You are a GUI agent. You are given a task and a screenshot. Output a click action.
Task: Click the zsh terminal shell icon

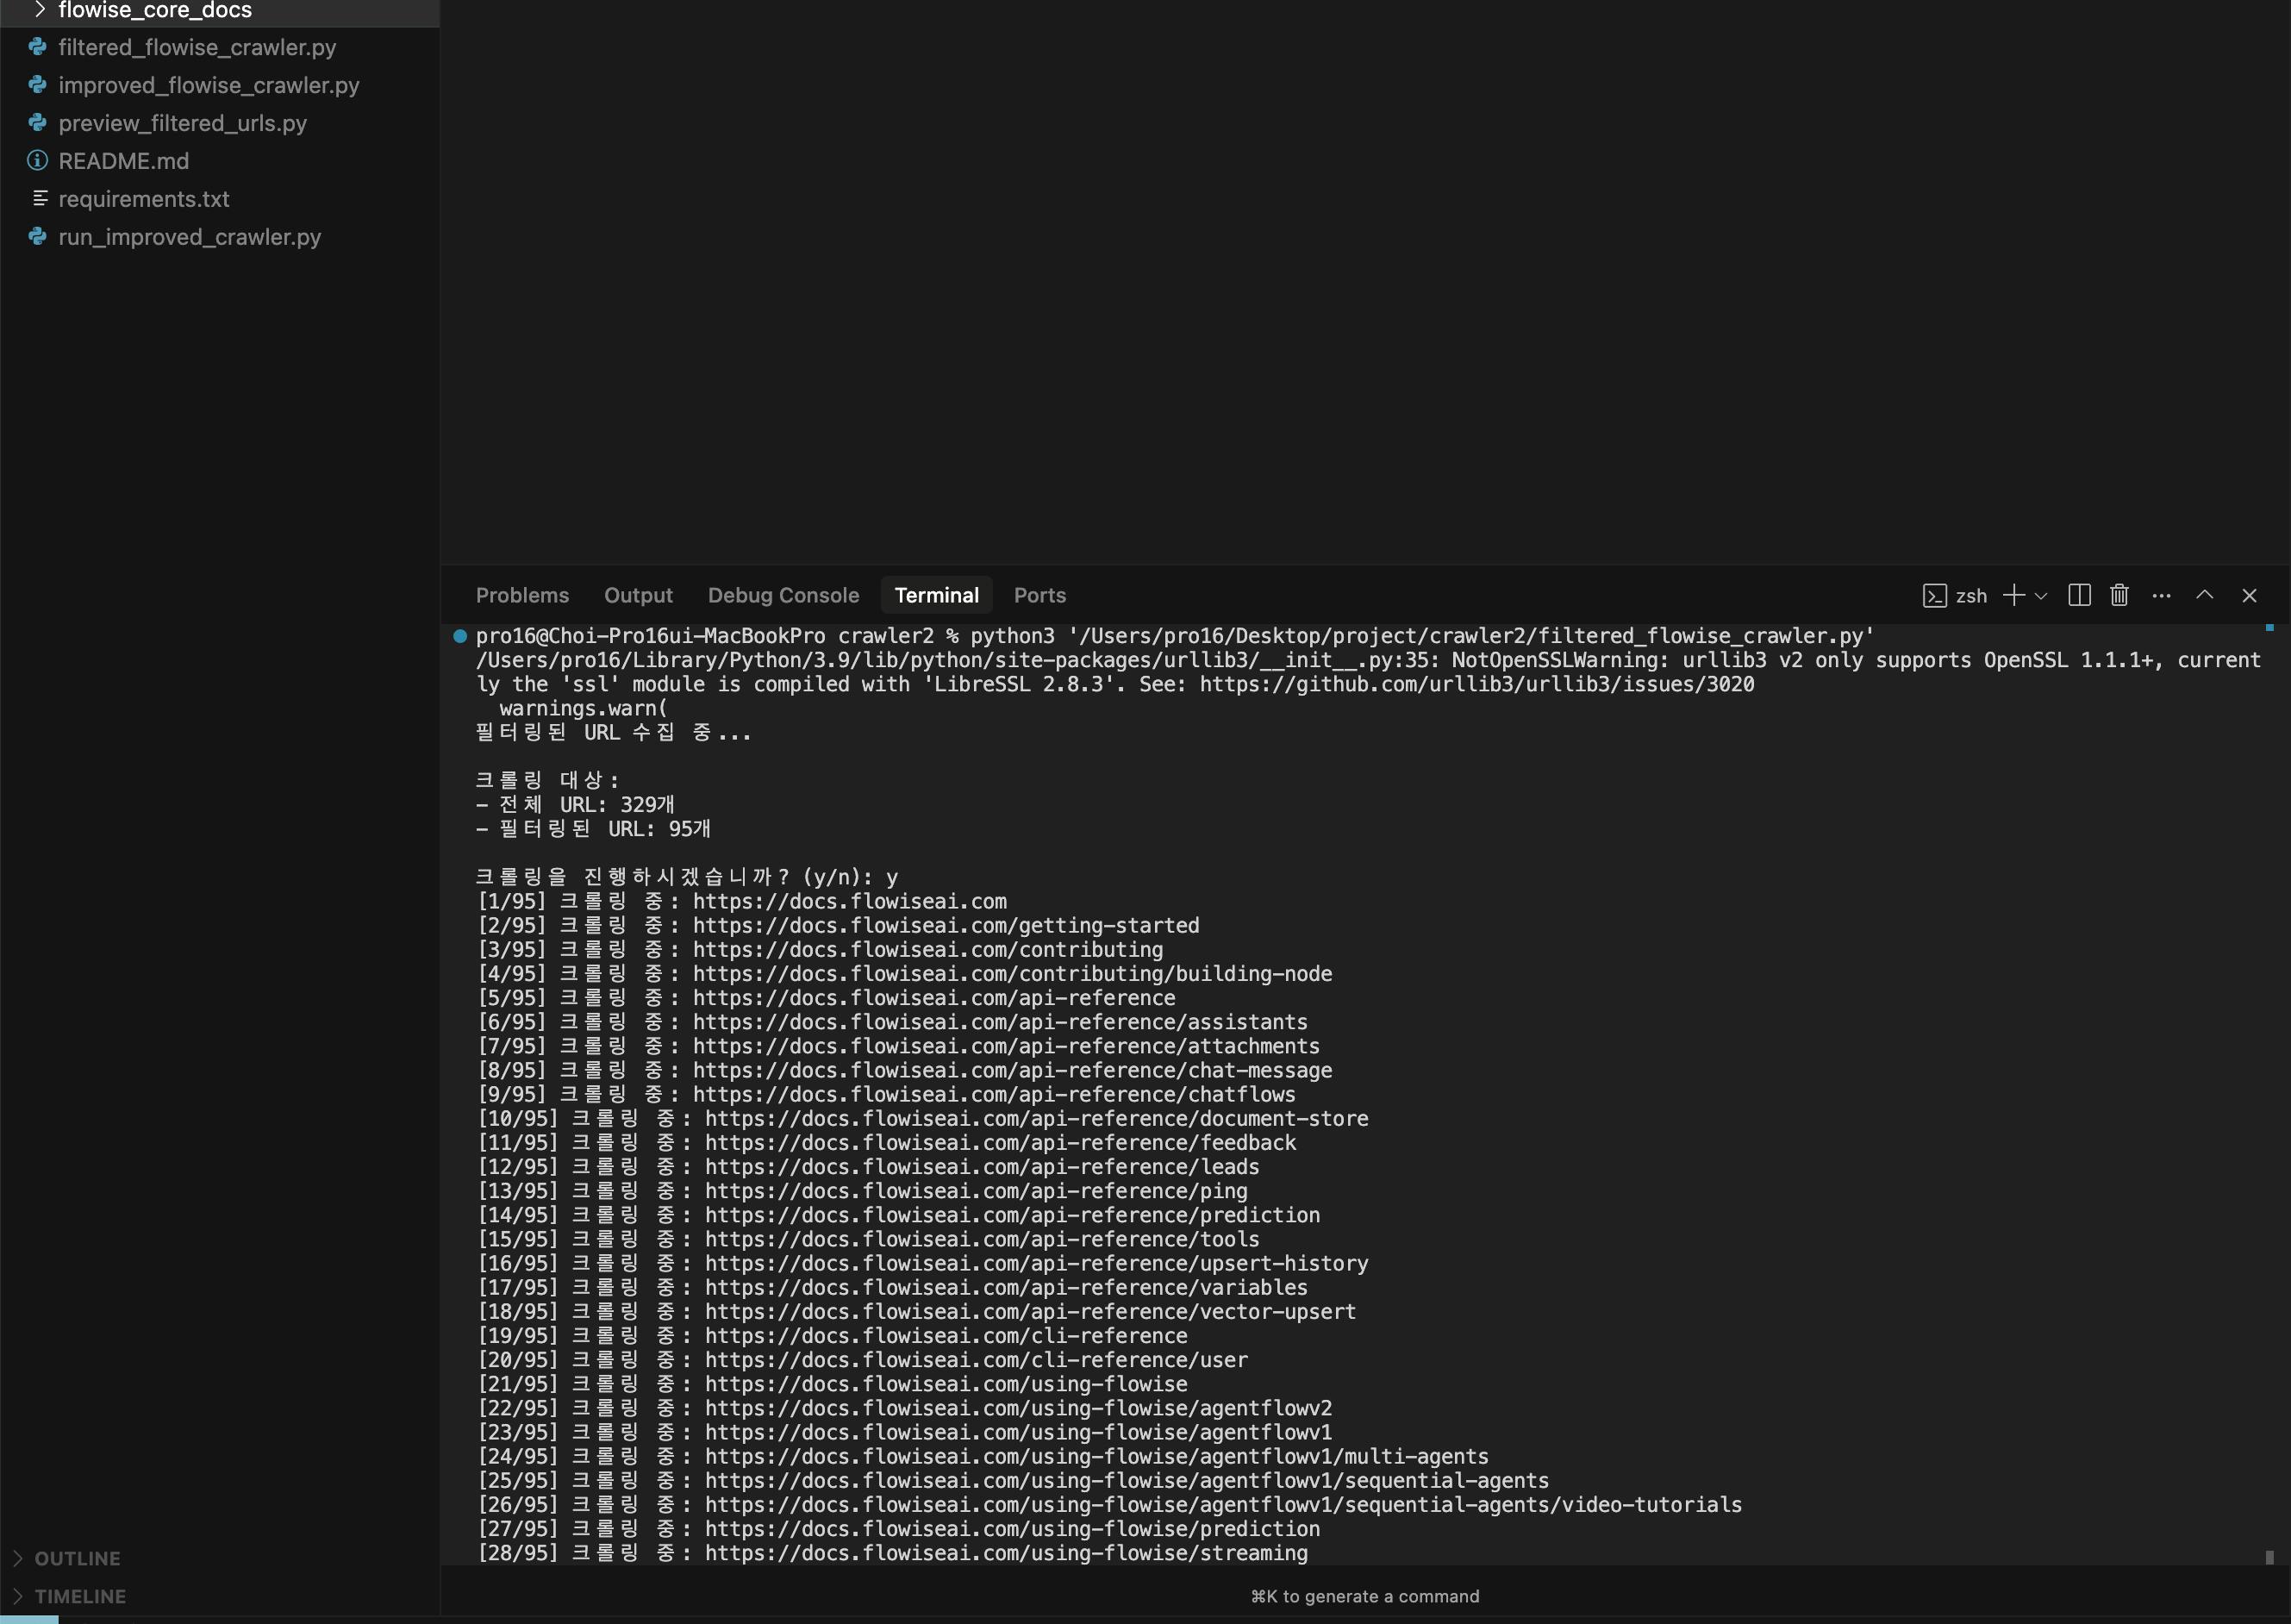[x=1934, y=596]
